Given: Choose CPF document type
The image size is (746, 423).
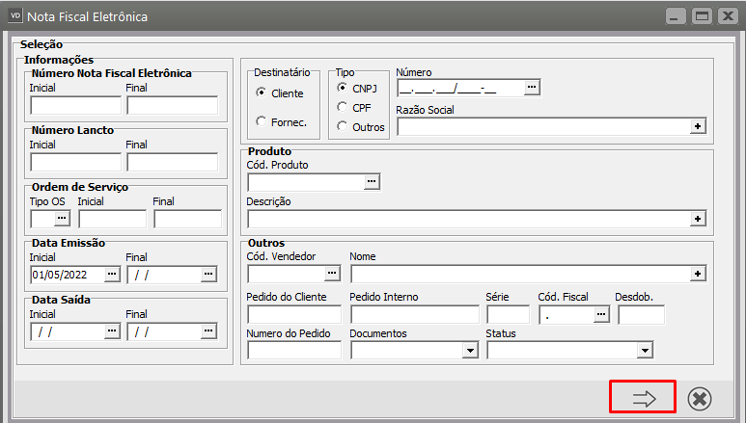Looking at the screenshot, I should pos(343,107).
